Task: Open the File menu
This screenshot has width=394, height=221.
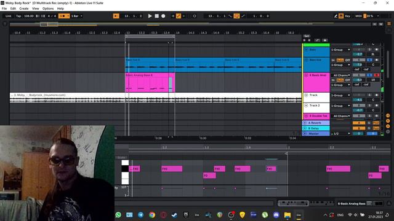Action: coord(4,9)
